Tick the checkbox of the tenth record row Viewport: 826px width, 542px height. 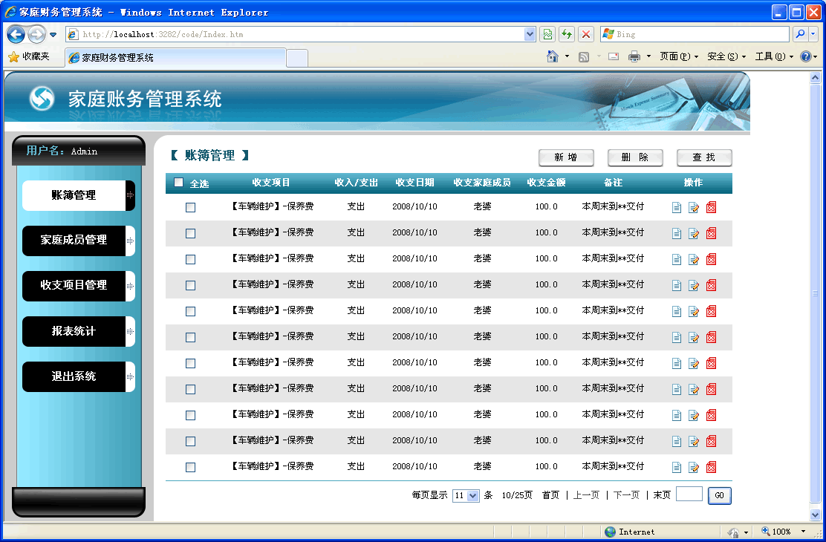(x=191, y=441)
